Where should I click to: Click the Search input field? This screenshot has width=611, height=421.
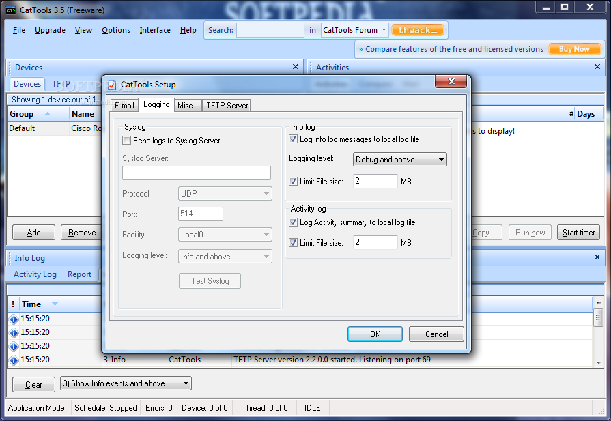point(270,30)
